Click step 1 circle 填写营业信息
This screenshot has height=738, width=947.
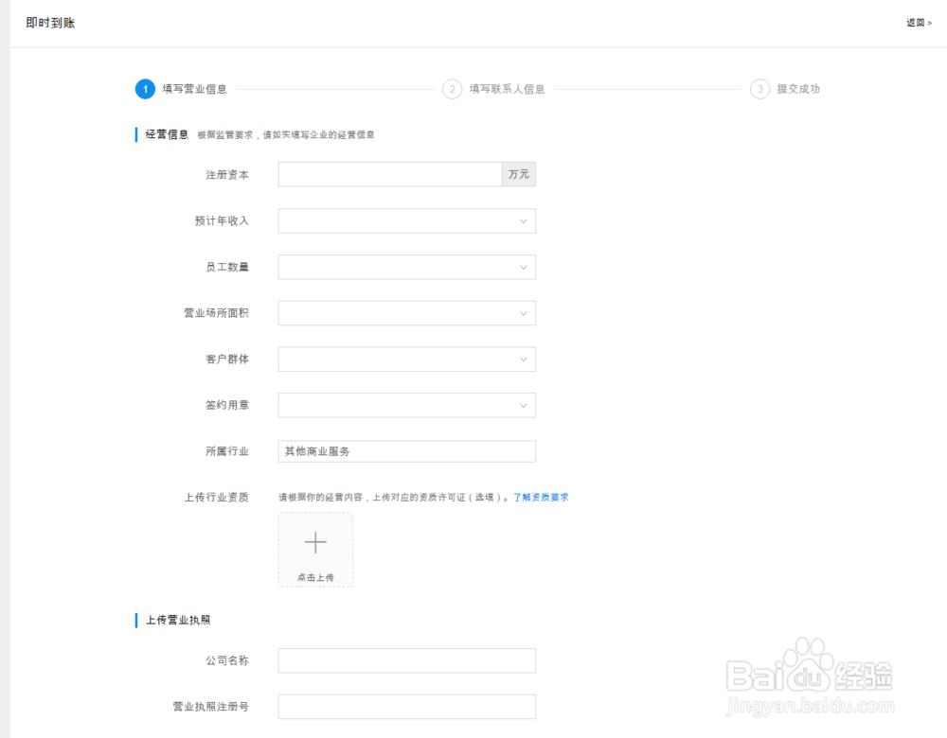tap(145, 89)
